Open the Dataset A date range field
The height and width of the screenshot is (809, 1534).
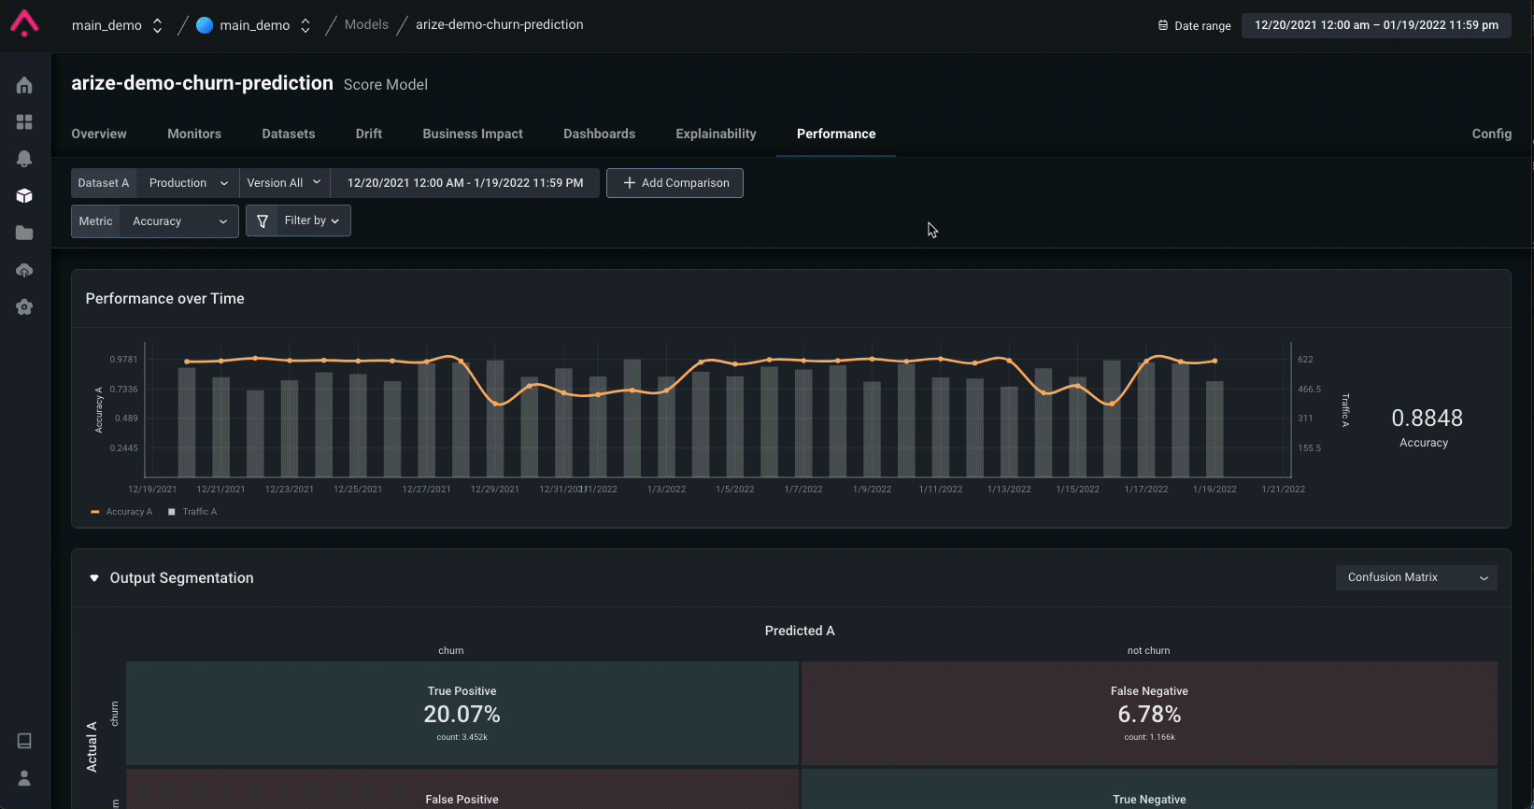[x=465, y=183]
